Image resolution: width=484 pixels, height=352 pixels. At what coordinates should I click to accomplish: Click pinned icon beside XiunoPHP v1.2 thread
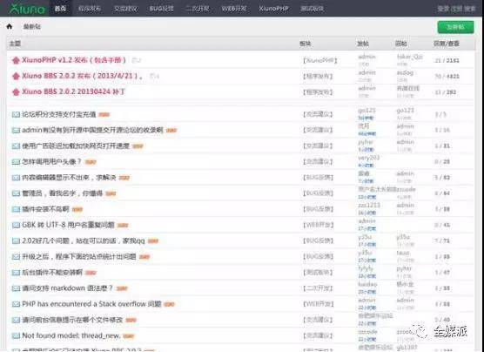pyautogui.click(x=16, y=60)
